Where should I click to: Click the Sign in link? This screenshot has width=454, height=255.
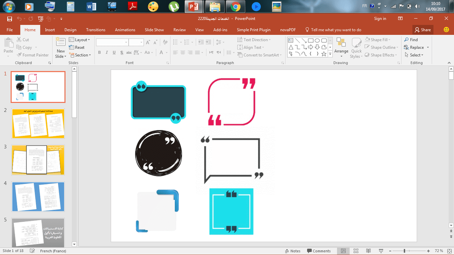[x=380, y=19]
